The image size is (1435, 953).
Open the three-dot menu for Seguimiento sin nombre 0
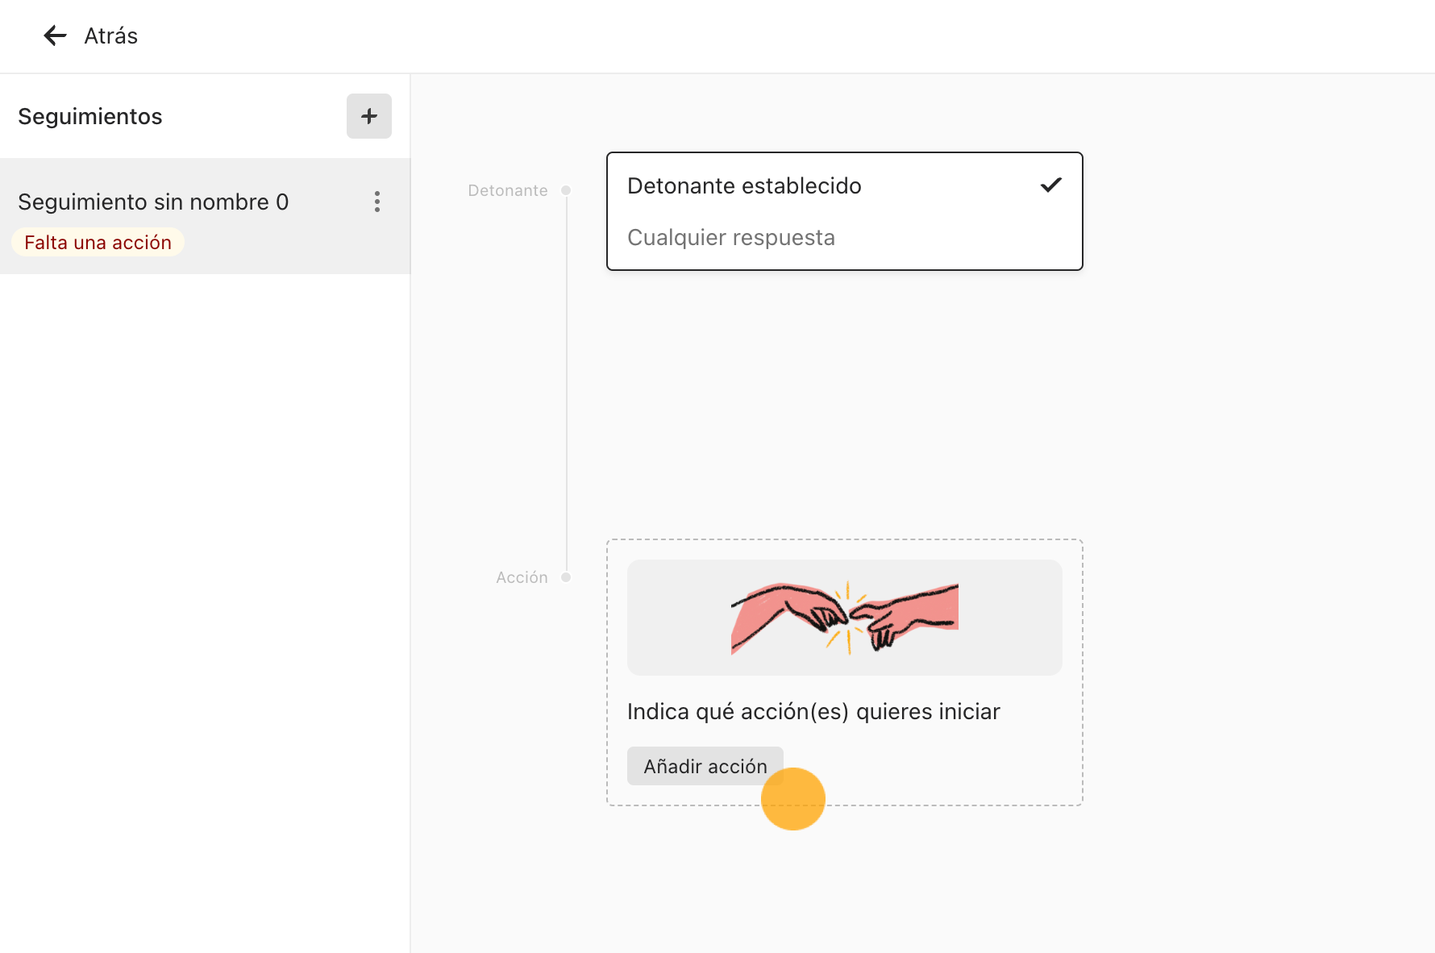click(x=376, y=202)
